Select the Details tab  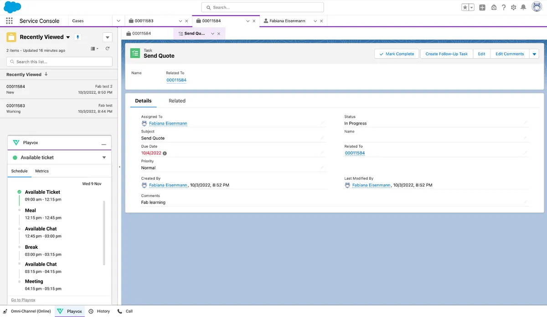pos(143,101)
